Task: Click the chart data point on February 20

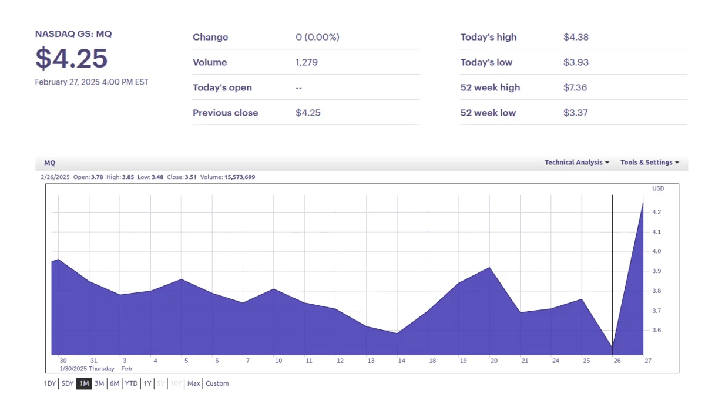Action: [x=489, y=268]
